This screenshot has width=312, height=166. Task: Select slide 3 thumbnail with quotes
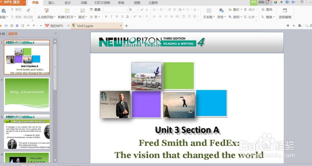pos(27,132)
